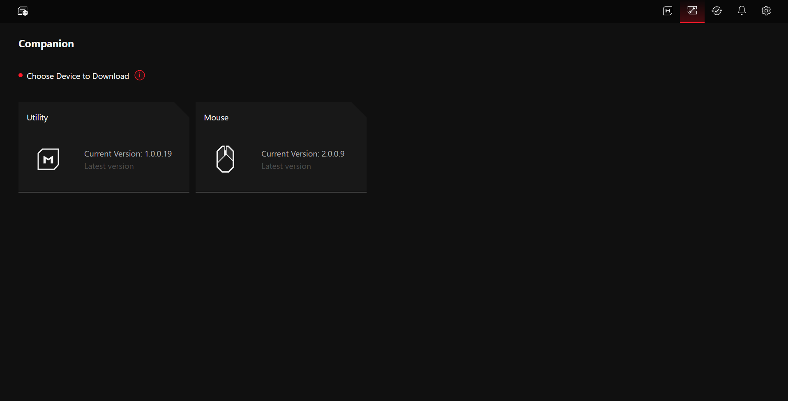The height and width of the screenshot is (401, 788).
Task: Open the MSI home icon in top bar
Action: 668,11
